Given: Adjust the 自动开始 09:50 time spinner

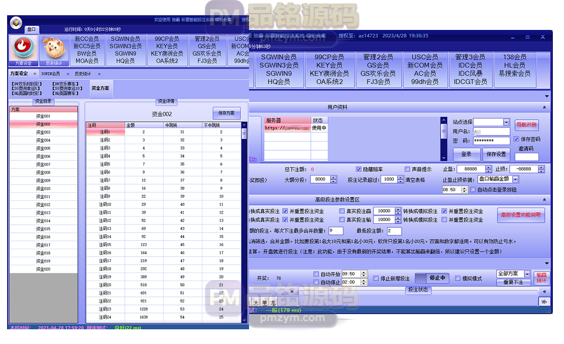Looking at the screenshot, I should coord(363,274).
